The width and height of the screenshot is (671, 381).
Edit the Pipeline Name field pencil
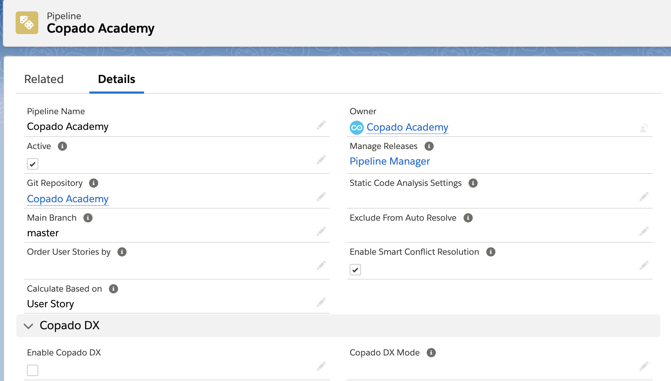click(x=321, y=125)
